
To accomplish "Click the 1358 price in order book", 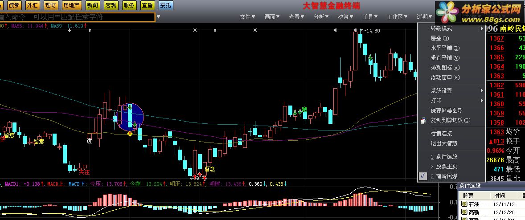I will (496, 123).
